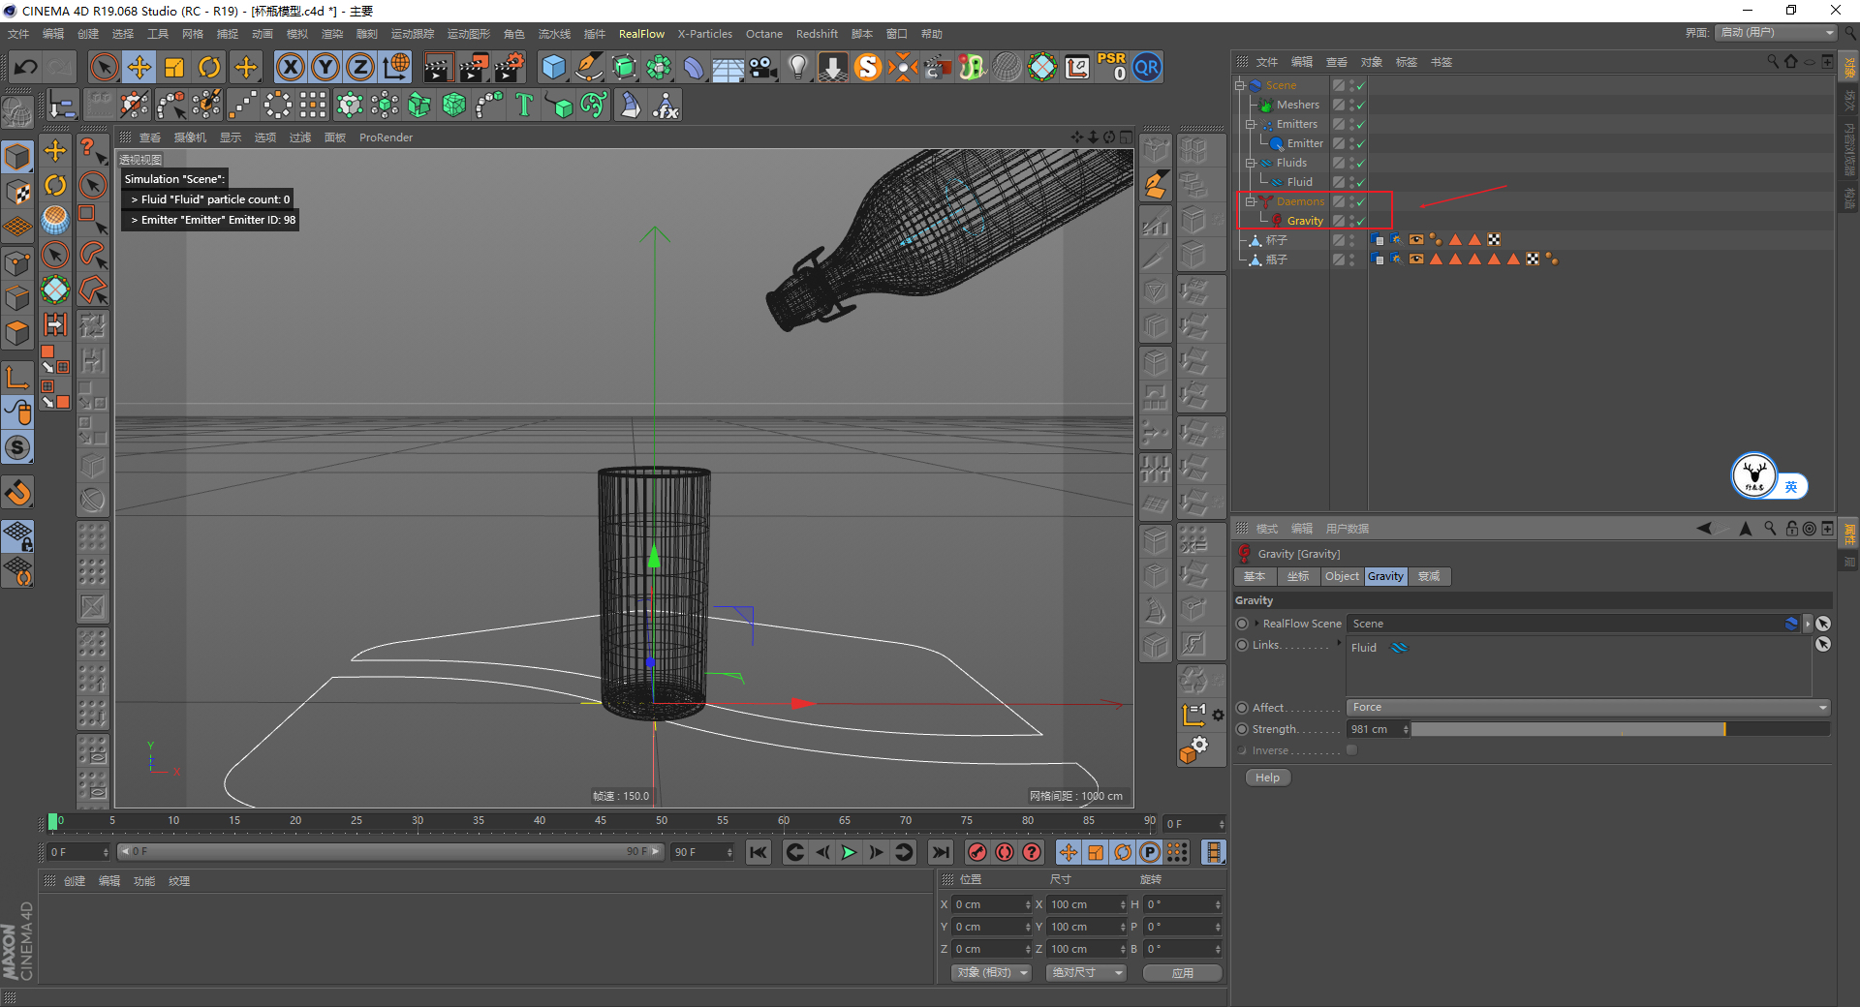Open the 界面 layout dropdown

(1777, 33)
